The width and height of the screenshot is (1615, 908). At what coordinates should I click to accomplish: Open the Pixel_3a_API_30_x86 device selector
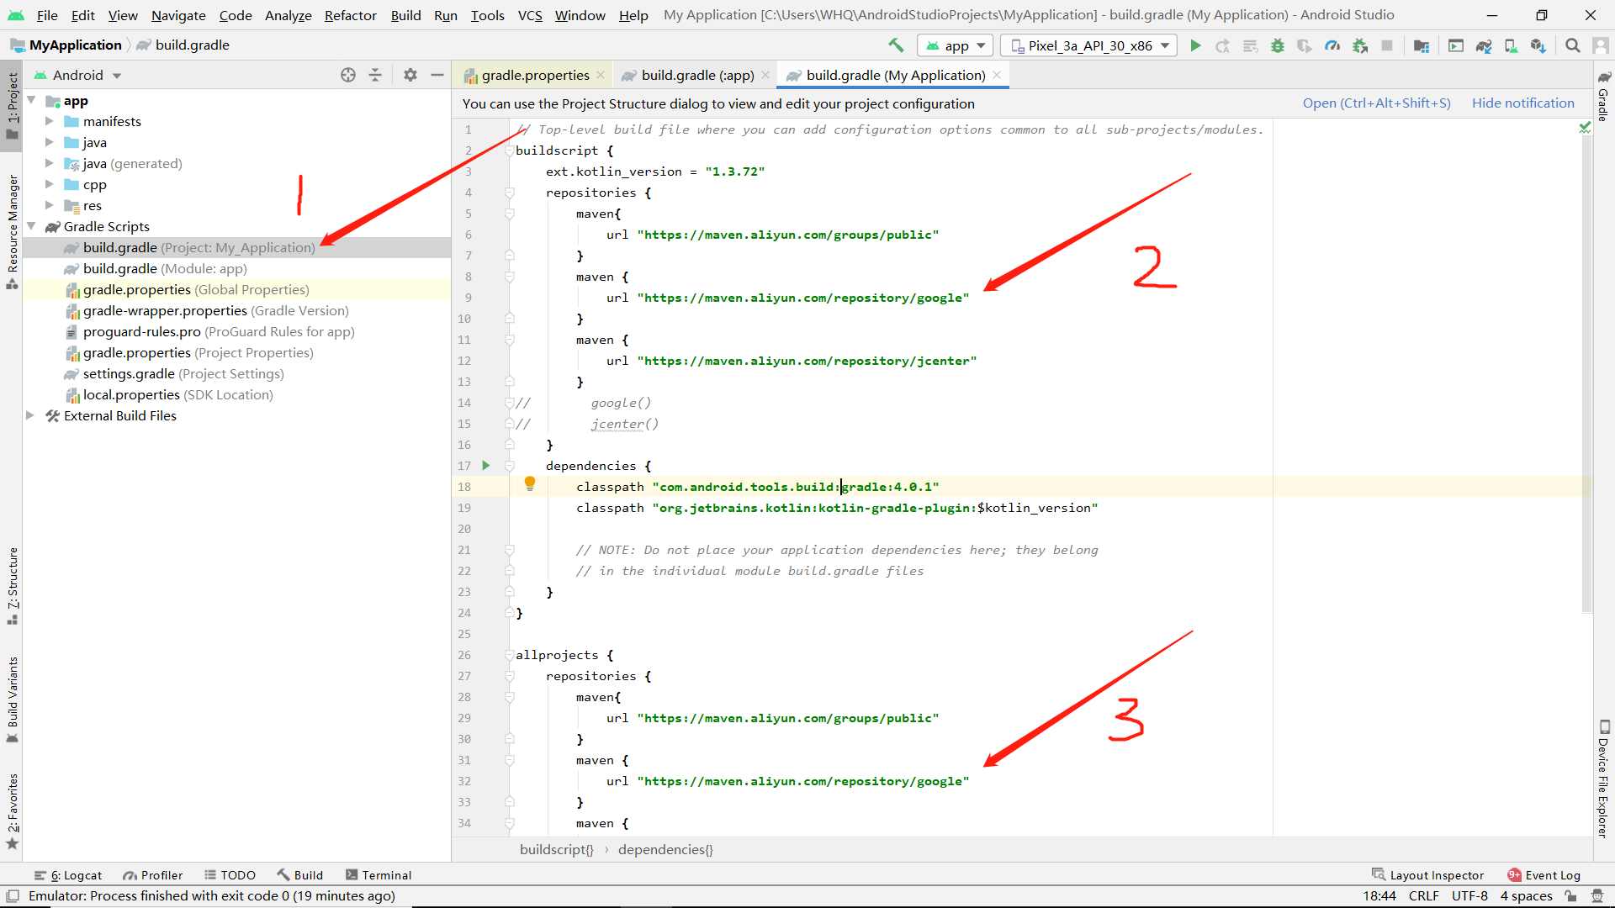[1088, 45]
